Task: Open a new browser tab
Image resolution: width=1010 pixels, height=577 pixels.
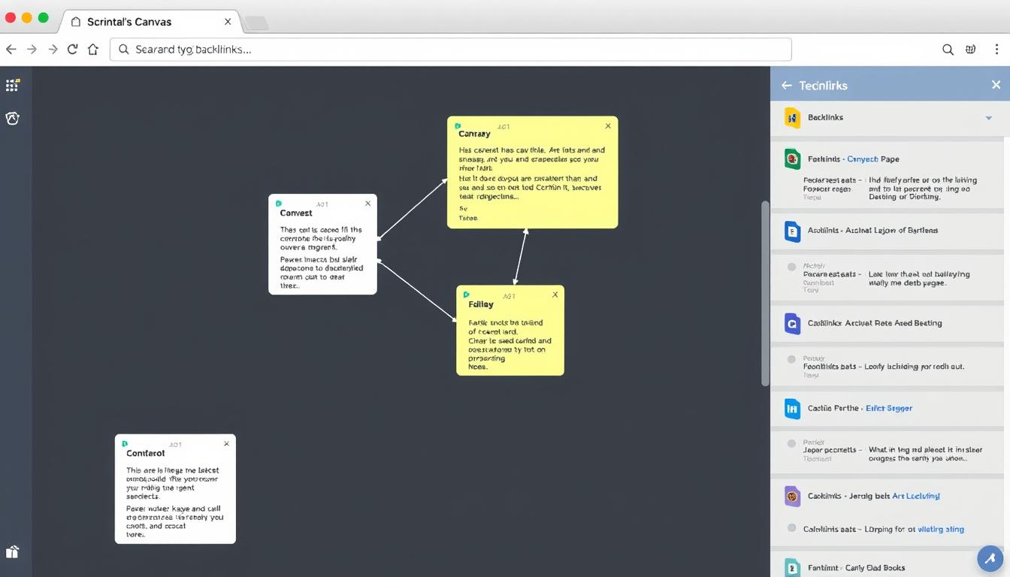Action: click(256, 23)
